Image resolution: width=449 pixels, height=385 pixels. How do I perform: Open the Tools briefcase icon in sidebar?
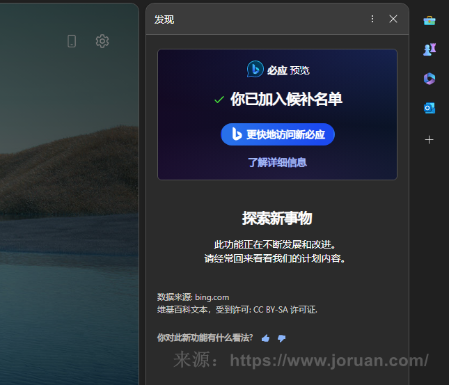pyautogui.click(x=429, y=20)
